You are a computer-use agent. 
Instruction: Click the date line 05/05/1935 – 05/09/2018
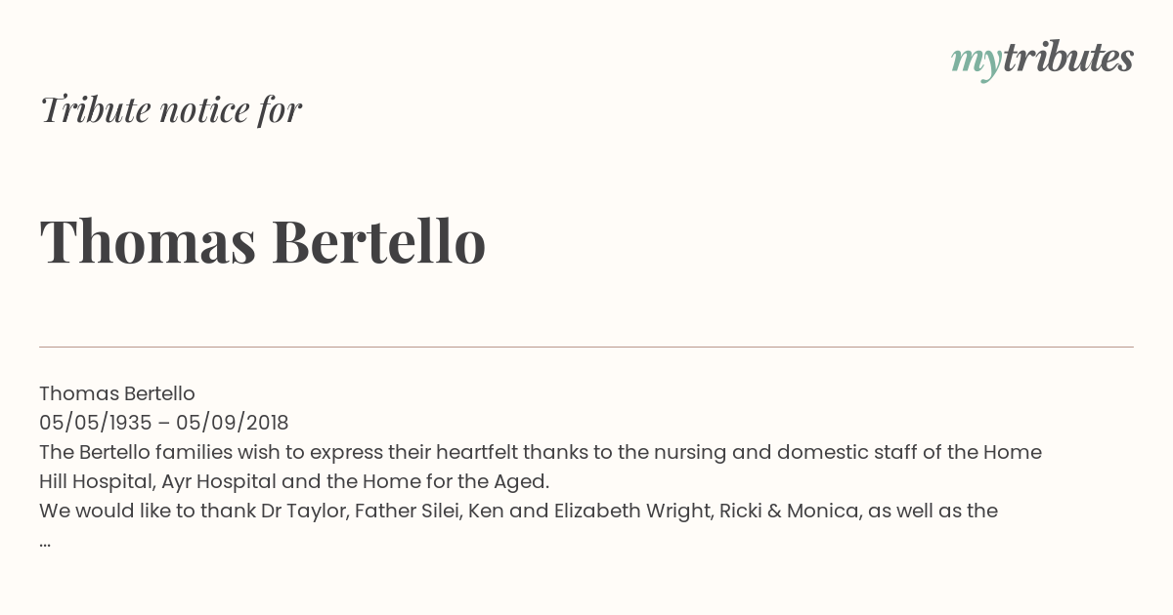pyautogui.click(x=164, y=423)
